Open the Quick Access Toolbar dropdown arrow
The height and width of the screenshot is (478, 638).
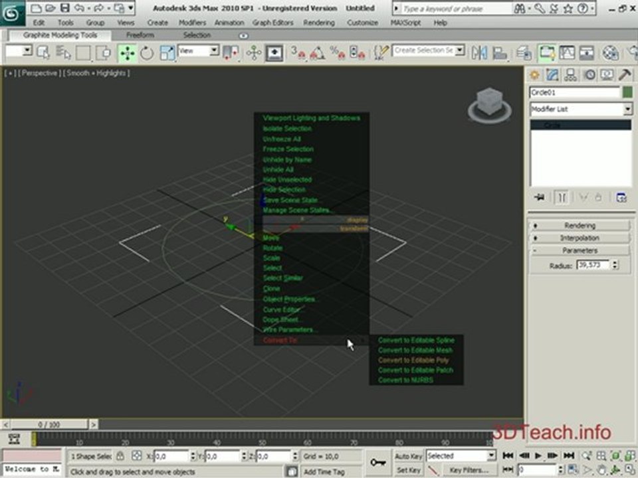[x=131, y=8]
